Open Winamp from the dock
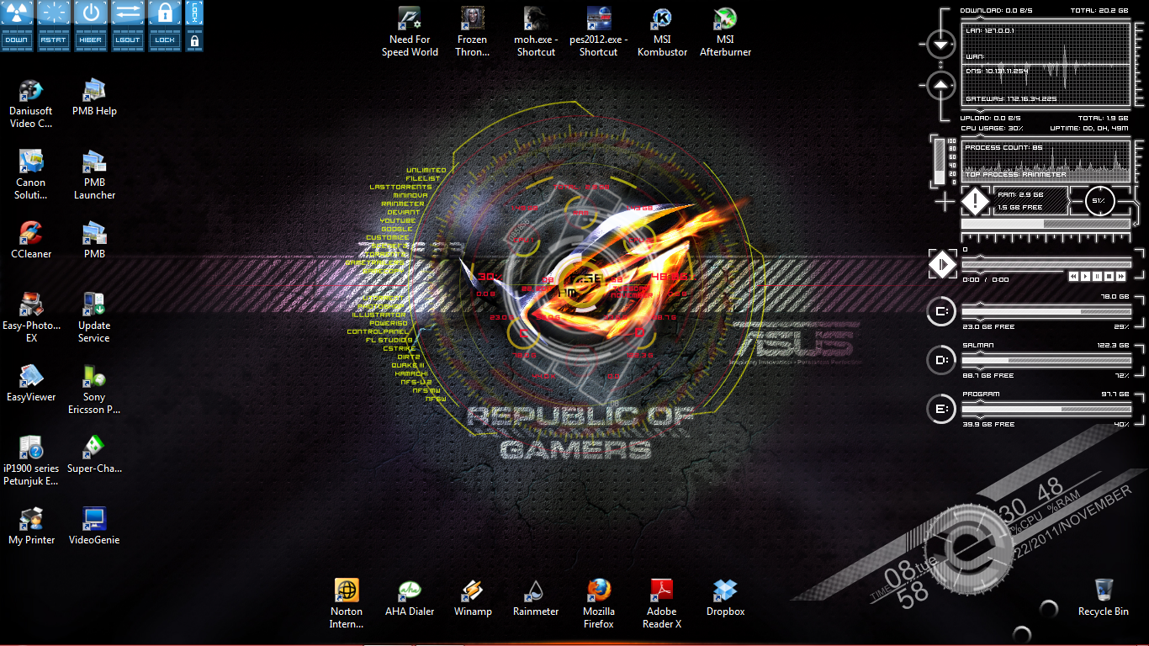The height and width of the screenshot is (646, 1149). [x=472, y=590]
